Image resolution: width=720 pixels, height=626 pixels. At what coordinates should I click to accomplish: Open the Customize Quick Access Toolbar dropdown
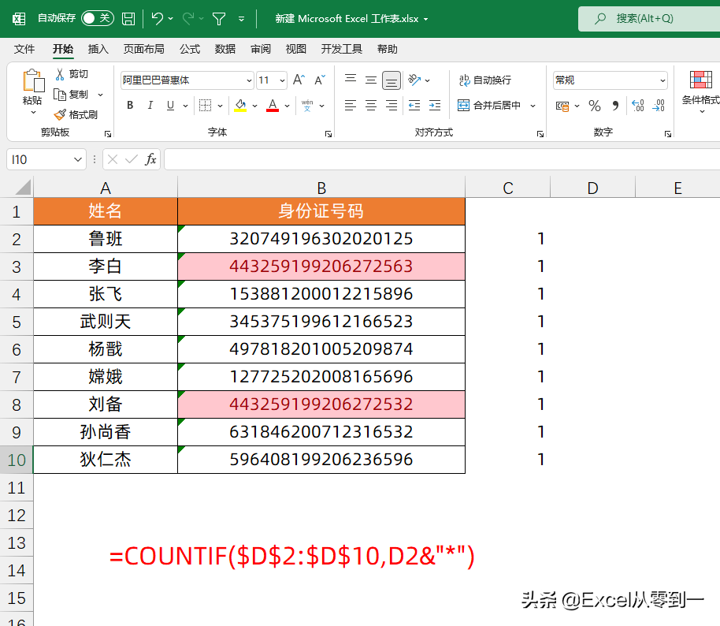[242, 19]
